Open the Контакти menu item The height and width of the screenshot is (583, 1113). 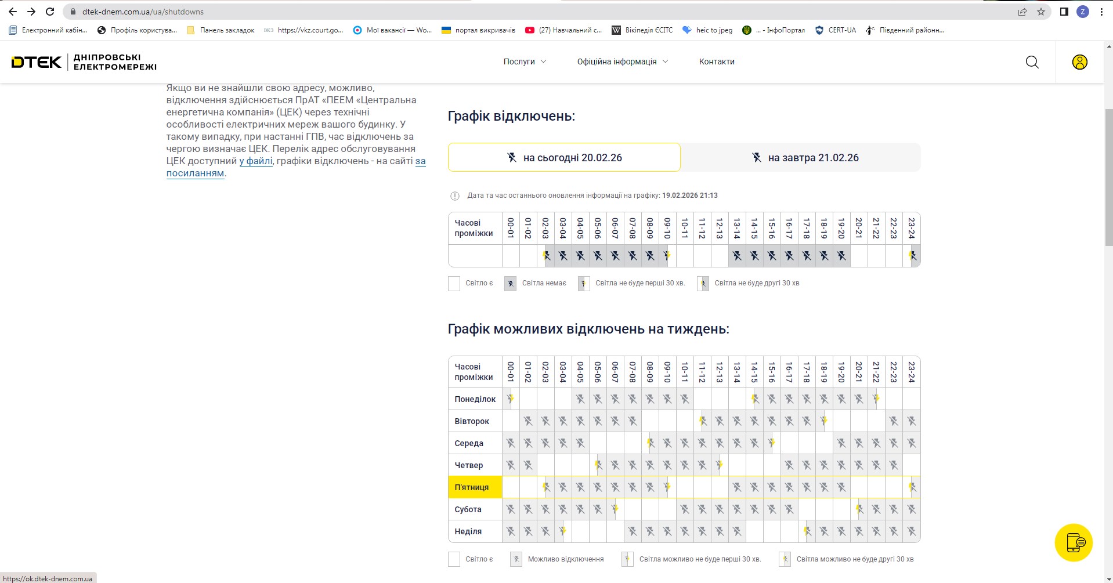[x=717, y=61]
